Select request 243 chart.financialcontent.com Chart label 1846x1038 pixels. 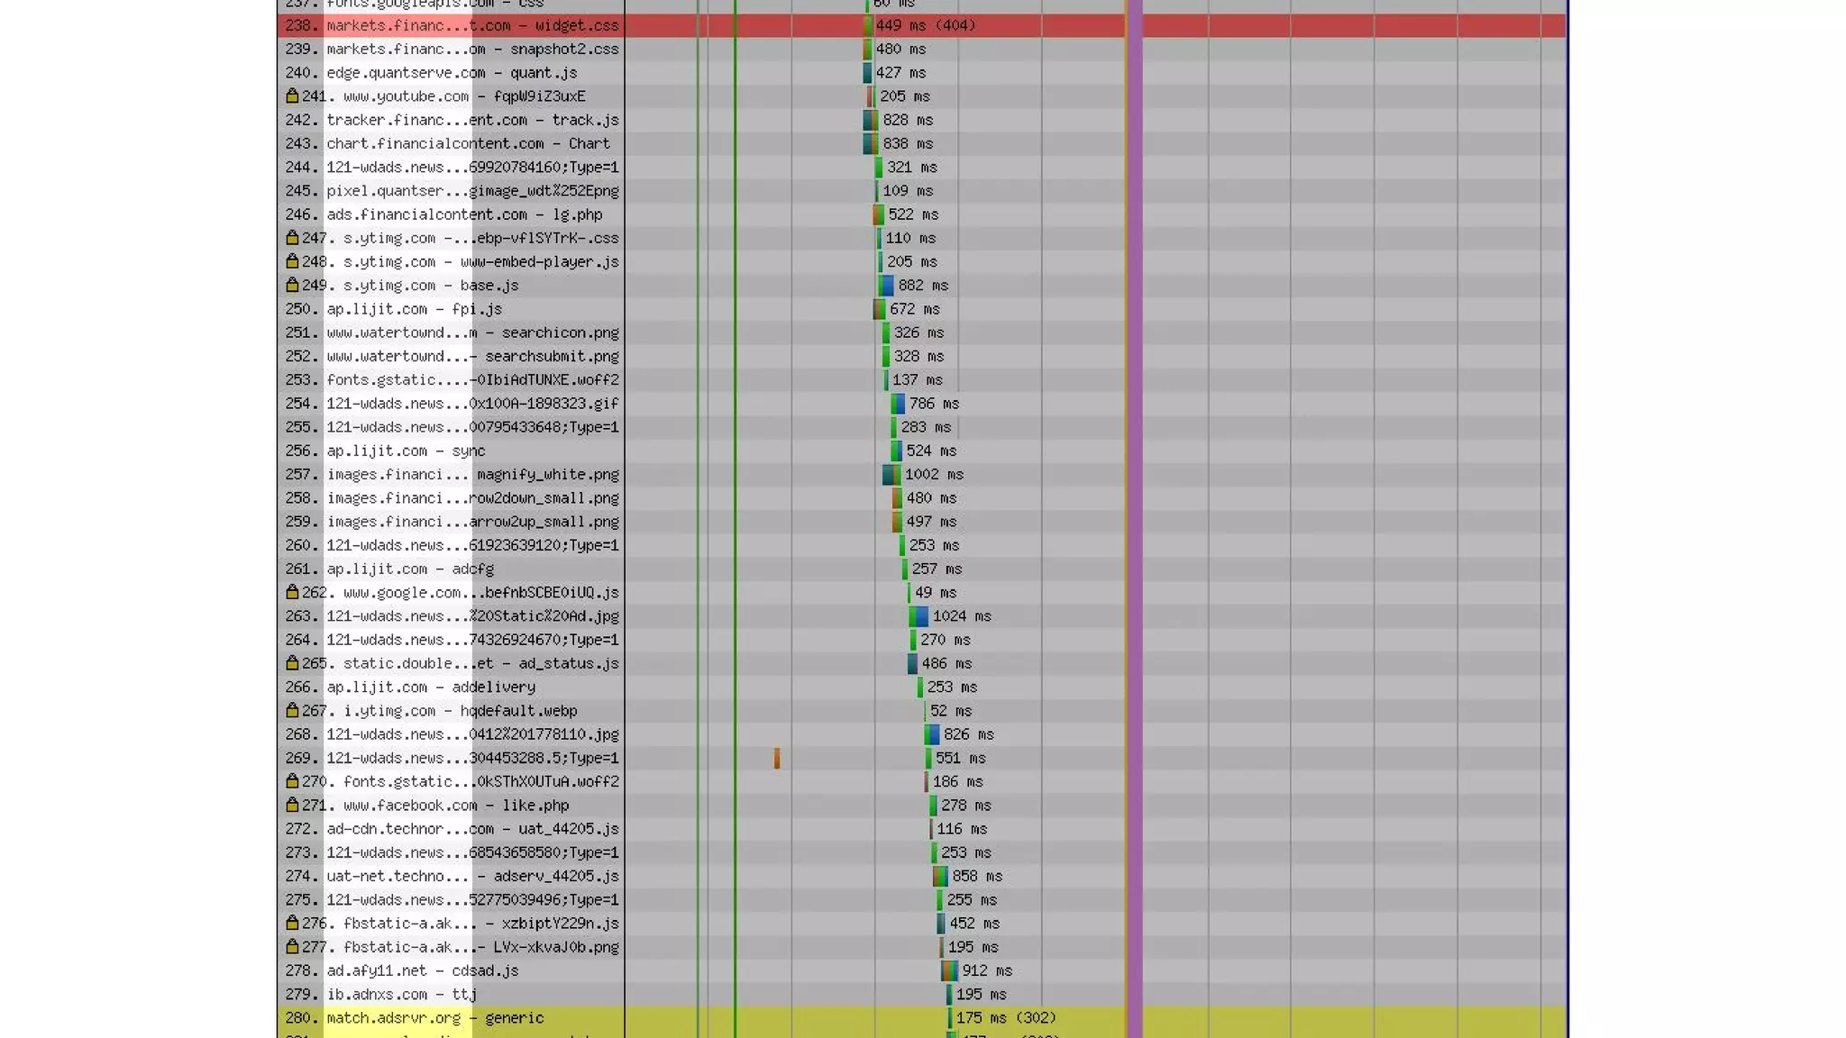(x=468, y=143)
